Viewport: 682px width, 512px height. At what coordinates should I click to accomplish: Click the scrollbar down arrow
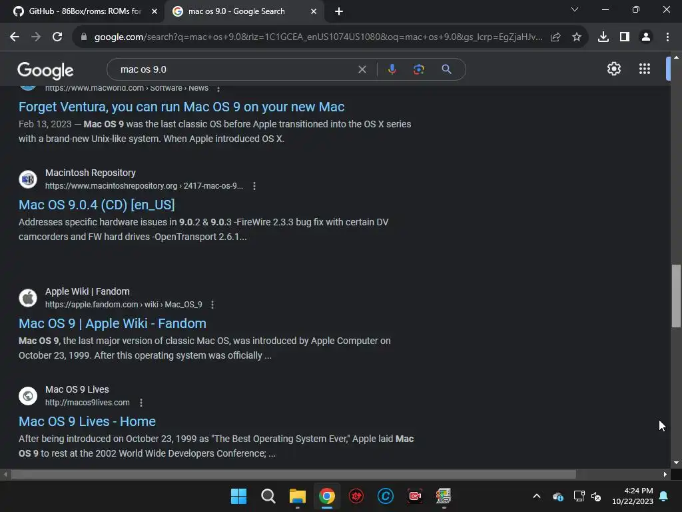point(676,463)
